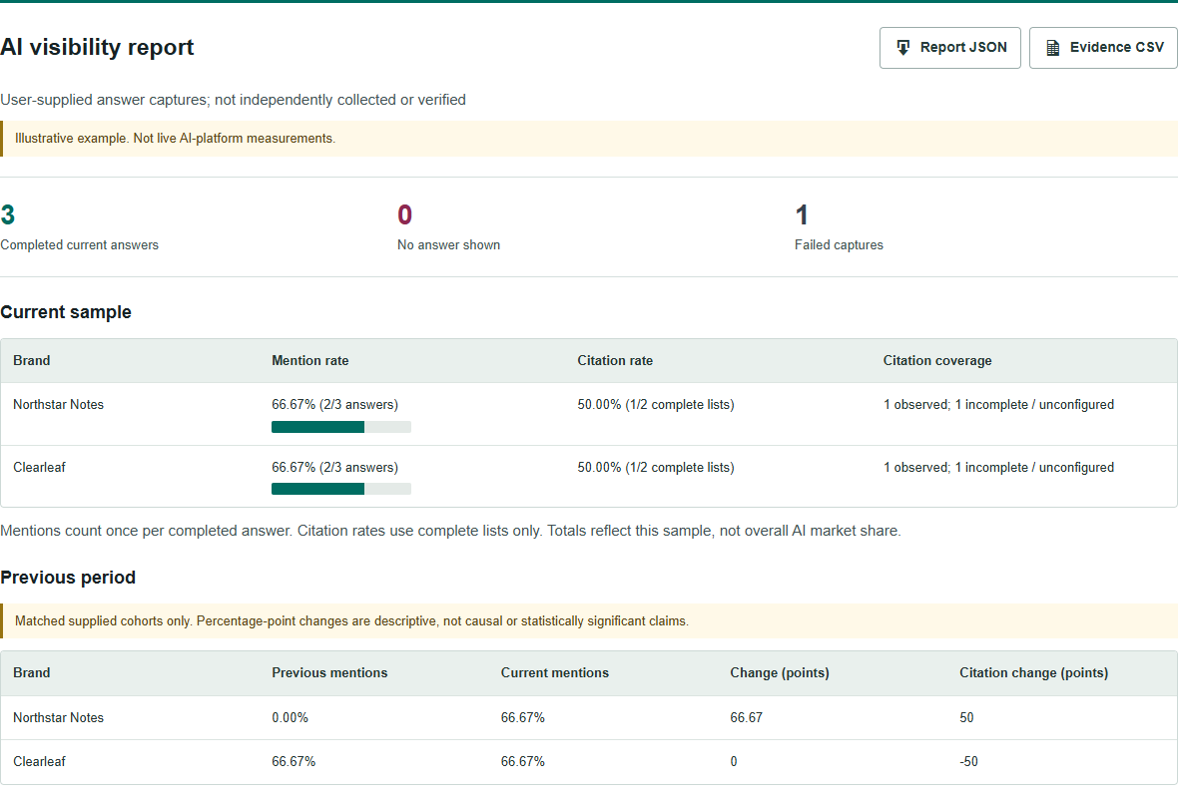Click the Current sample heading
1178x798 pixels.
(65, 312)
